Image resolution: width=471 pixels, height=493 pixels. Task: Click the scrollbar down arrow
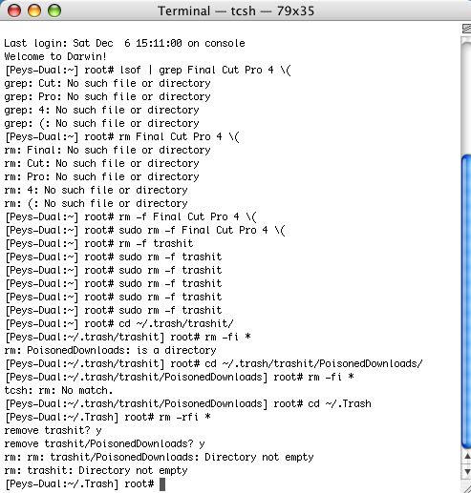click(x=467, y=471)
